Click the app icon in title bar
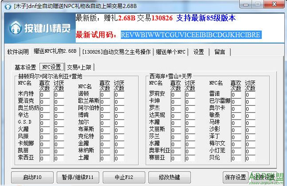This screenshot has width=287, height=186. pos(8,6)
